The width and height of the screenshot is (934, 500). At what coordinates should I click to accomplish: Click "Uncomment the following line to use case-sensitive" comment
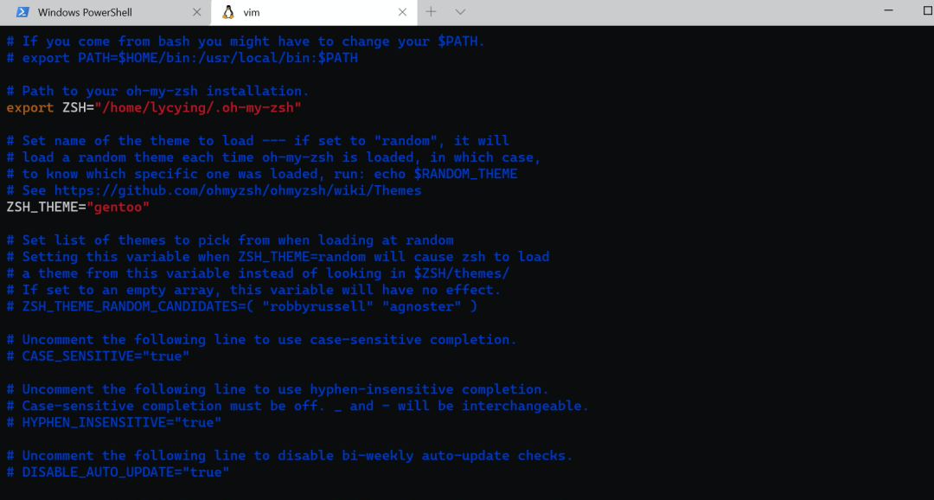[262, 340]
